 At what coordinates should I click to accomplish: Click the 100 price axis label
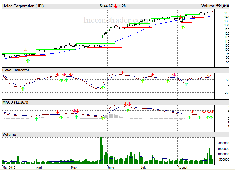(x=227, y=50)
